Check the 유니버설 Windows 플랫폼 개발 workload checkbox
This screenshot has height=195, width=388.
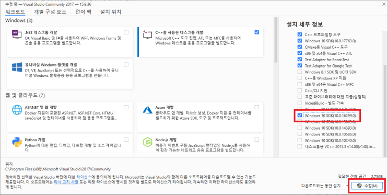[x=126, y=65]
